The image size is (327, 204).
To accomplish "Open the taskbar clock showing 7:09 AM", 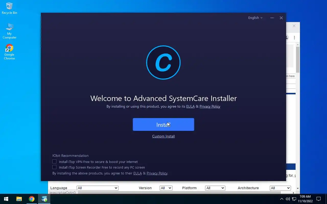I will pyautogui.click(x=305, y=199).
